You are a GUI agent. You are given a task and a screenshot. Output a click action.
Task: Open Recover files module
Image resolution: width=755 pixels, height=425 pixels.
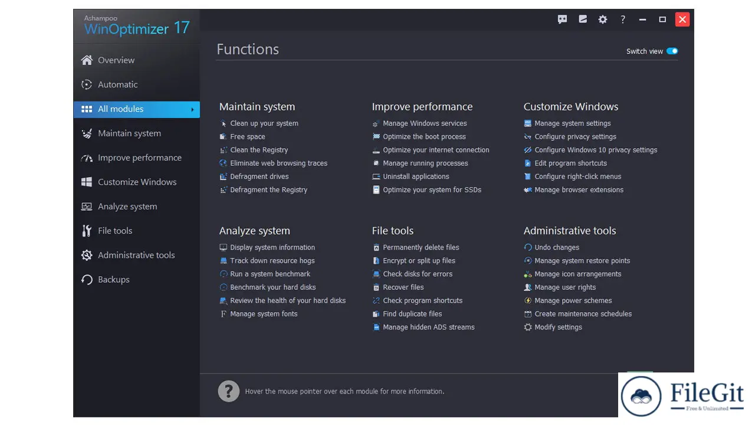point(403,287)
